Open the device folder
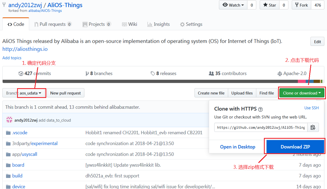 pos(18,187)
